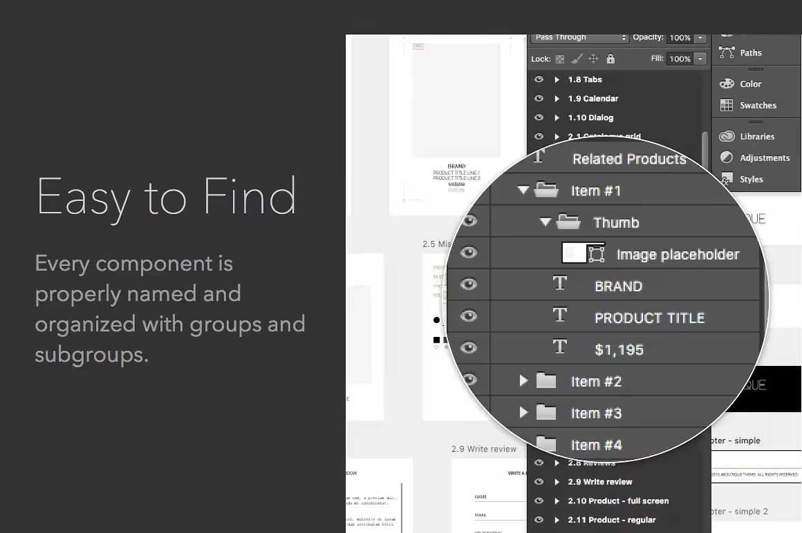
Task: Expand the 1.10 Dialog group
Action: [557, 117]
